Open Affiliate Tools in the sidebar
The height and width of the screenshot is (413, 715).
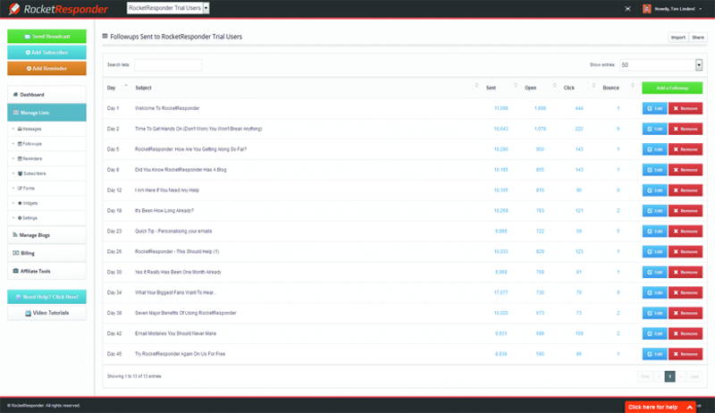(46, 271)
